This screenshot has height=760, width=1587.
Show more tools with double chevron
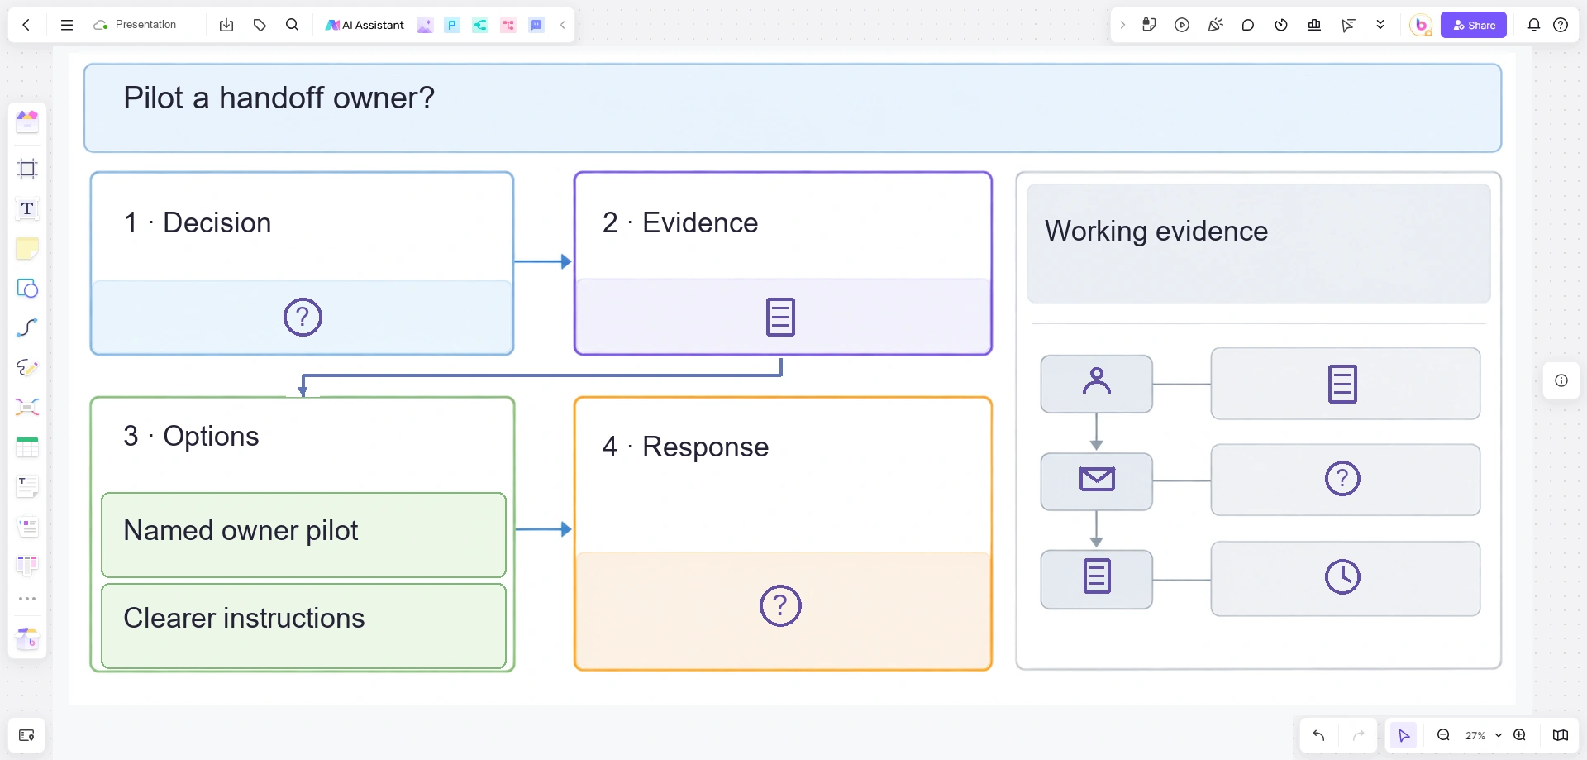click(x=1380, y=25)
